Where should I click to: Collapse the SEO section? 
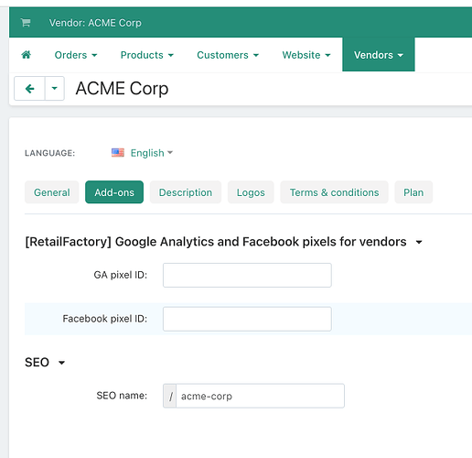click(61, 363)
